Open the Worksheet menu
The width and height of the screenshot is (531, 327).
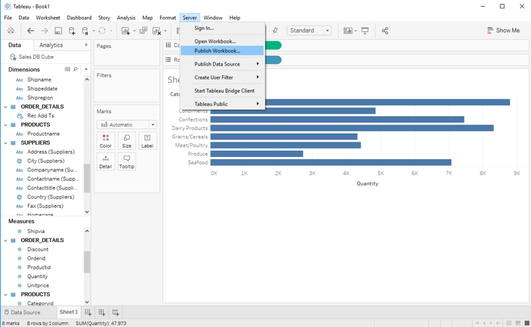point(48,18)
